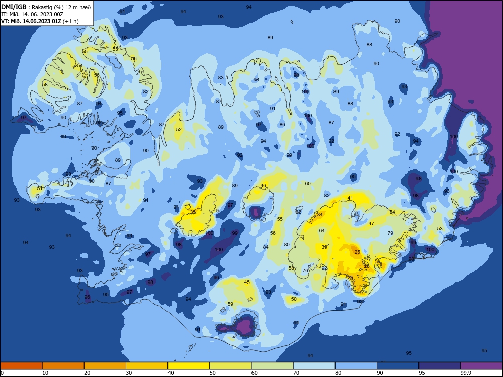The image size is (503, 377).
Task: Click the map value '46'
Action: [x=264, y=185]
